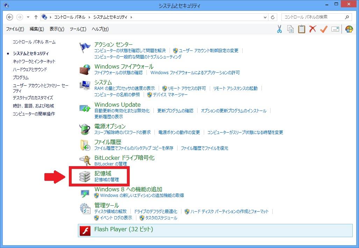The width and height of the screenshot is (359, 248).
Task: Click 電源ボタンの動作の変更 link
Action: coord(179,133)
